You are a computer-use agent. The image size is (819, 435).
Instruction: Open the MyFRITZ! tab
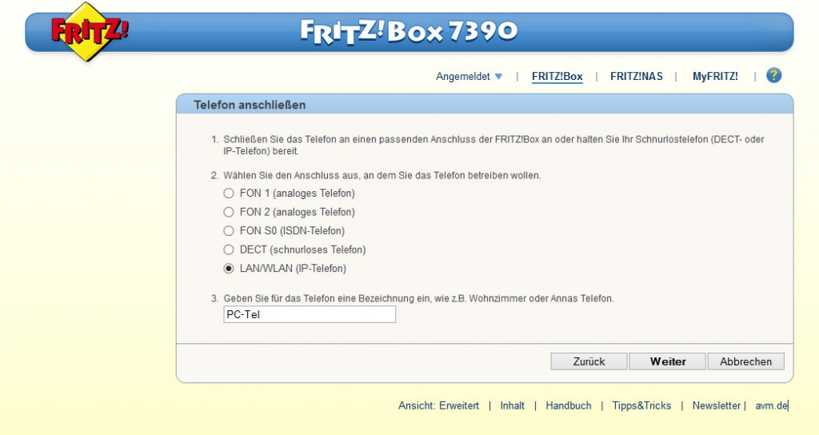pyautogui.click(x=715, y=76)
